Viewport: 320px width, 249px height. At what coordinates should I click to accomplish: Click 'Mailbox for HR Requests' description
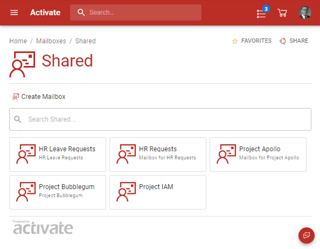[167, 158]
